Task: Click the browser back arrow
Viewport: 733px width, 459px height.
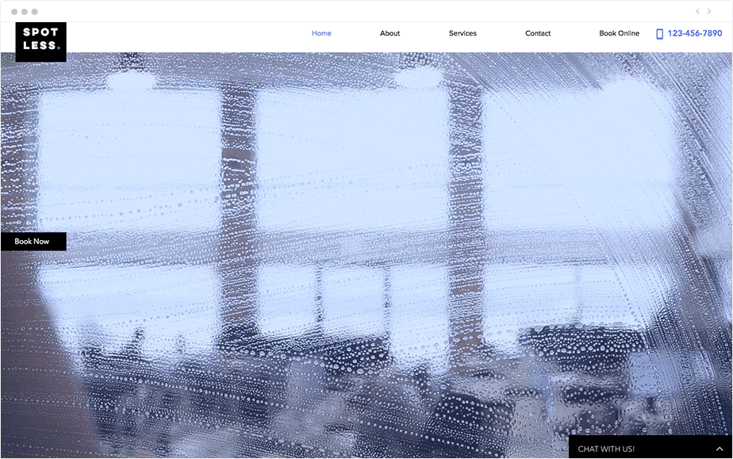Action: pos(697,11)
